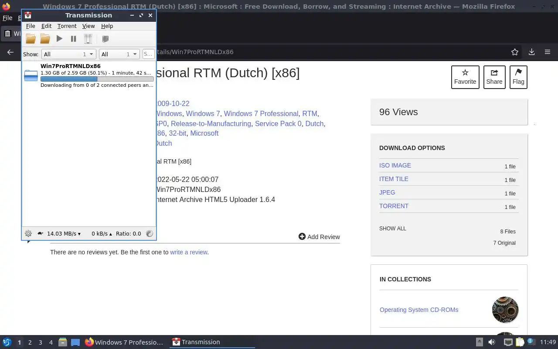This screenshot has height=349, width=558.
Task: Click SHOW ALL download files
Action: (393, 229)
